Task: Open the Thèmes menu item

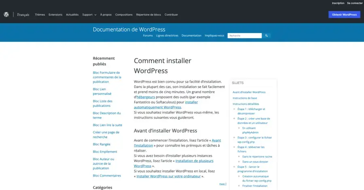Action: (40, 15)
